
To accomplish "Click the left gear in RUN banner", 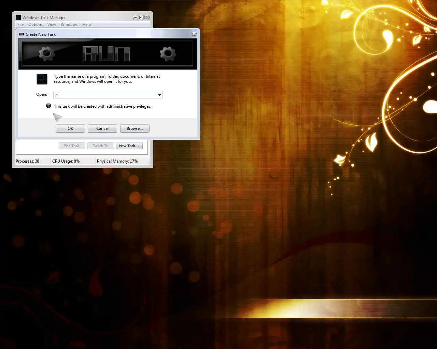I will (x=46, y=54).
